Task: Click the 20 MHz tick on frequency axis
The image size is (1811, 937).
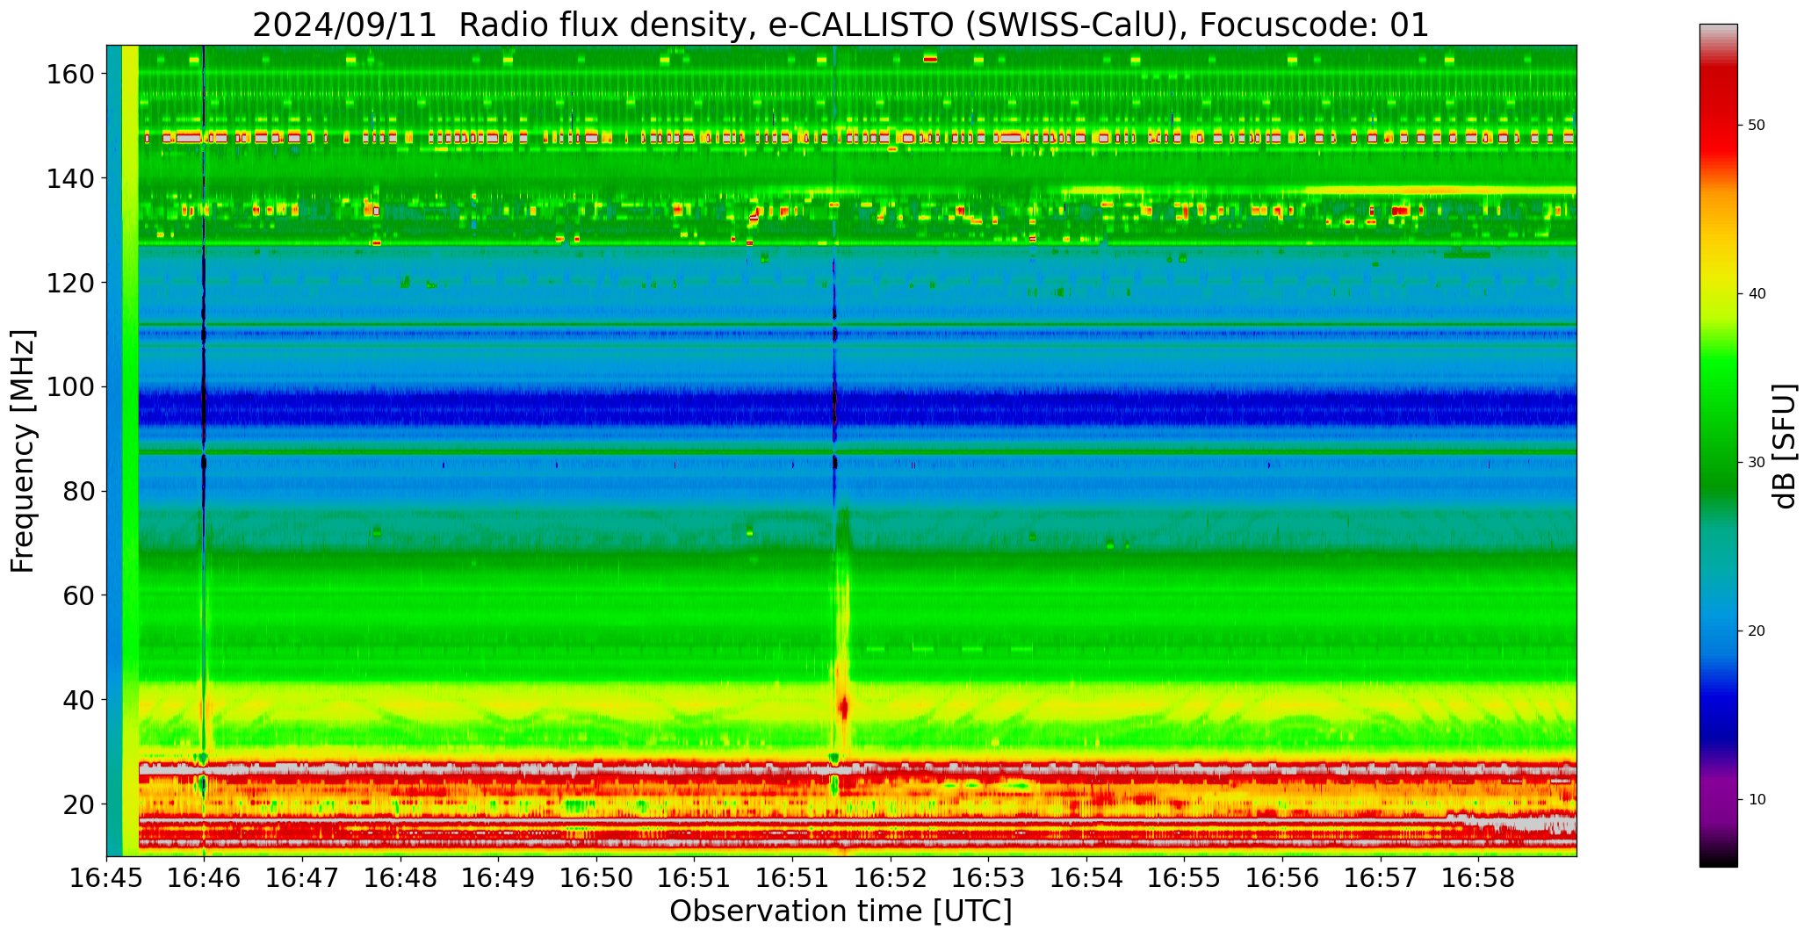Action: 77,804
